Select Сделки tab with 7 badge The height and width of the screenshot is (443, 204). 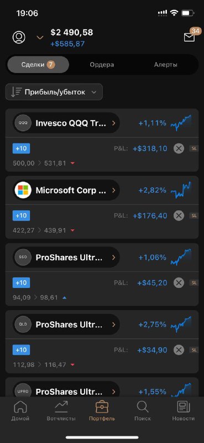(38, 65)
